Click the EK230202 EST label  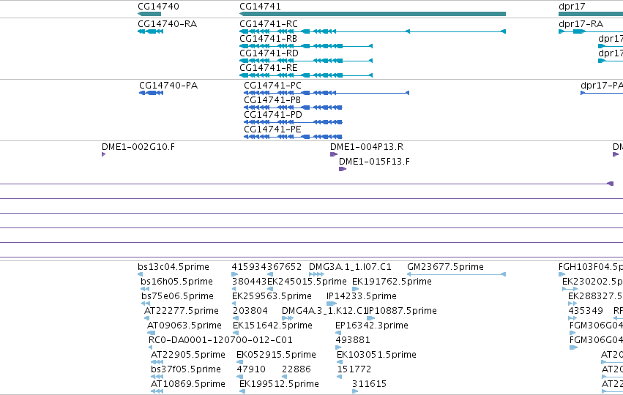(592, 282)
